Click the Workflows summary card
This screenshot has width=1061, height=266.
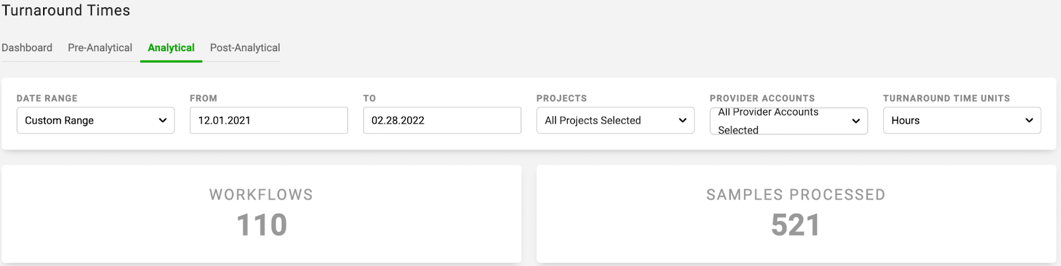pyautogui.click(x=261, y=214)
